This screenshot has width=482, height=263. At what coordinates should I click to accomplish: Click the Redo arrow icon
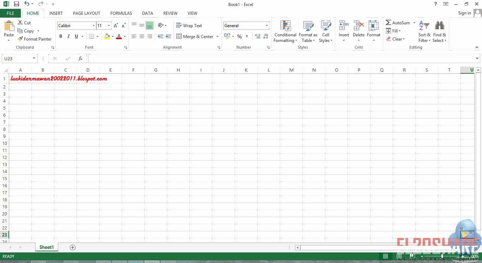point(41,4)
